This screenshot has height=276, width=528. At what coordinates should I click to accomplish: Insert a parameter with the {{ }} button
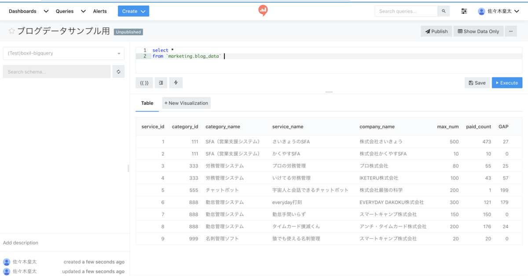tap(144, 82)
